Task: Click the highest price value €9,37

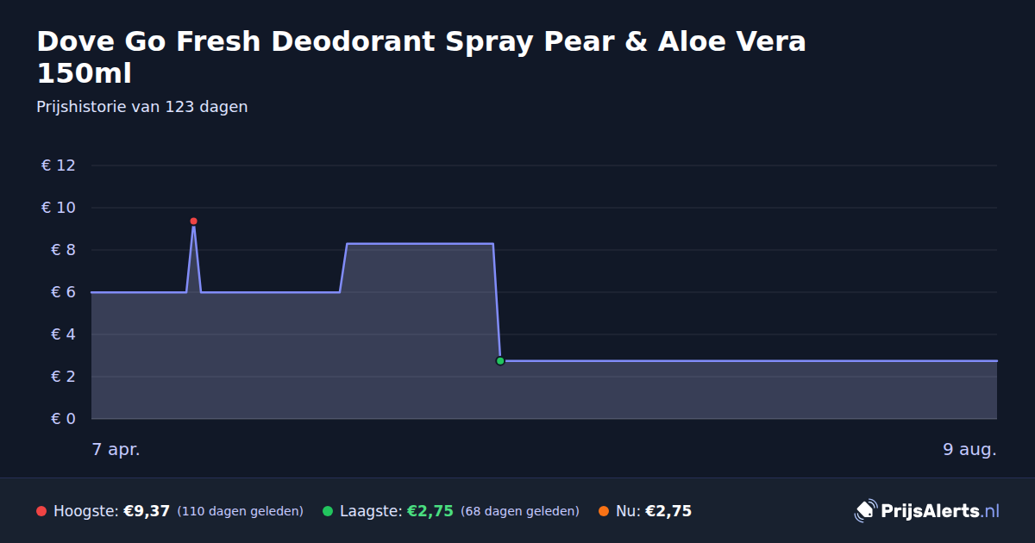Action: [147, 511]
